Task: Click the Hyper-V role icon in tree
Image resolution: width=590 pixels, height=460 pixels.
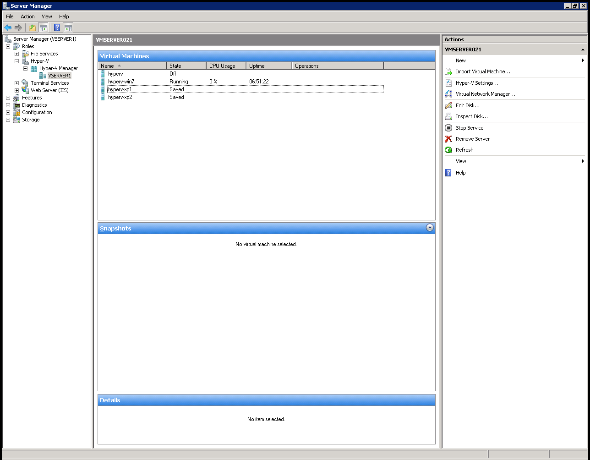Action: click(25, 61)
